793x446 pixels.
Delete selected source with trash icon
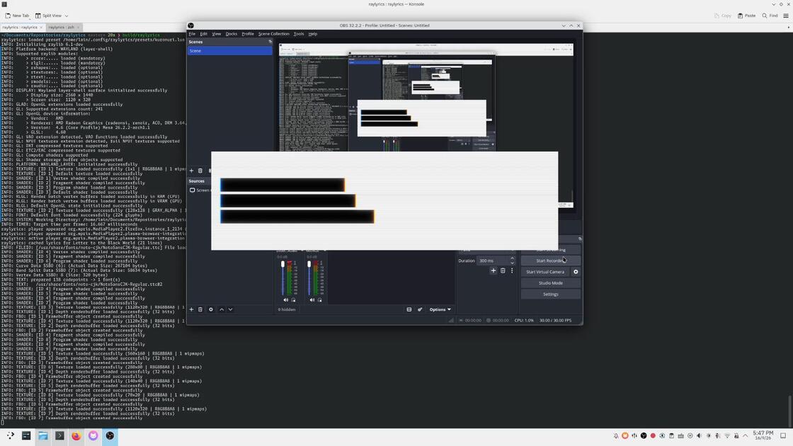200,309
